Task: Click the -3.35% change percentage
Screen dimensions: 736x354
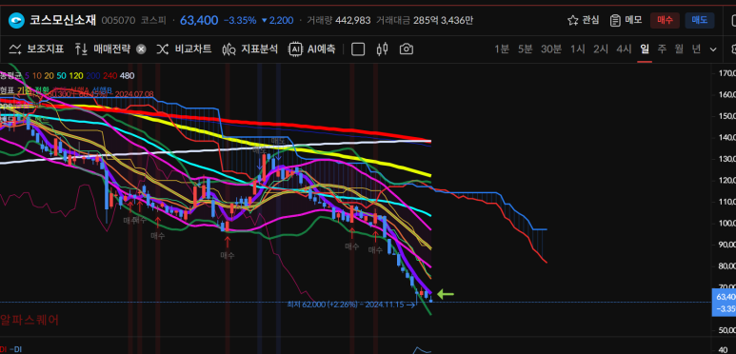Action: (x=240, y=21)
